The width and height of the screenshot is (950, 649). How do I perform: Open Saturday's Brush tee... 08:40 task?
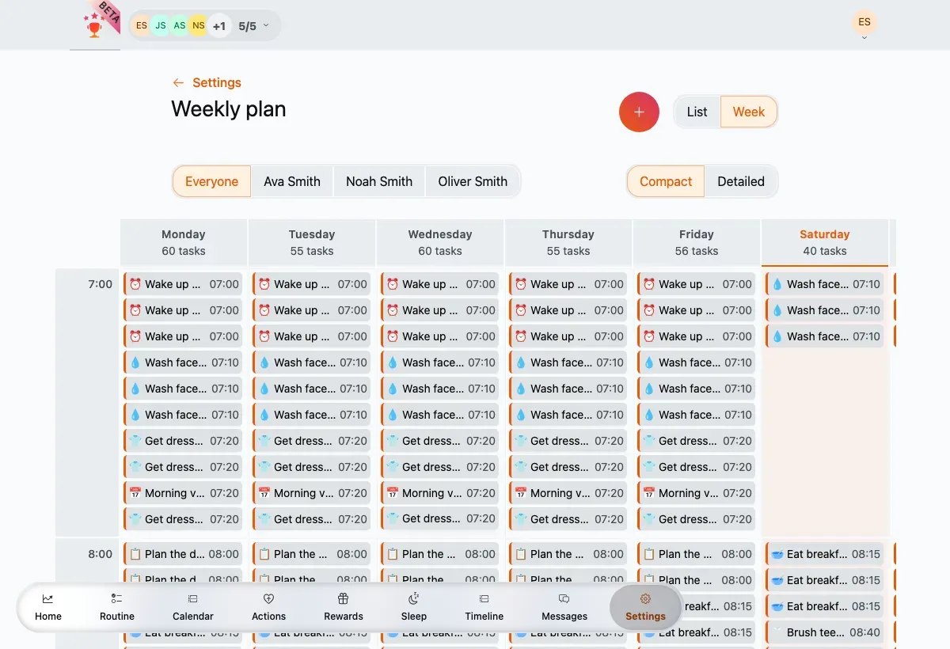(824, 632)
